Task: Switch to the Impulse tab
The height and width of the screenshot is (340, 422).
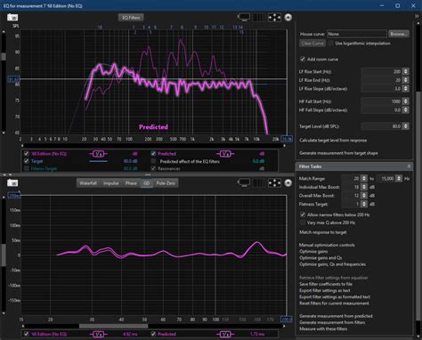Action: click(111, 183)
